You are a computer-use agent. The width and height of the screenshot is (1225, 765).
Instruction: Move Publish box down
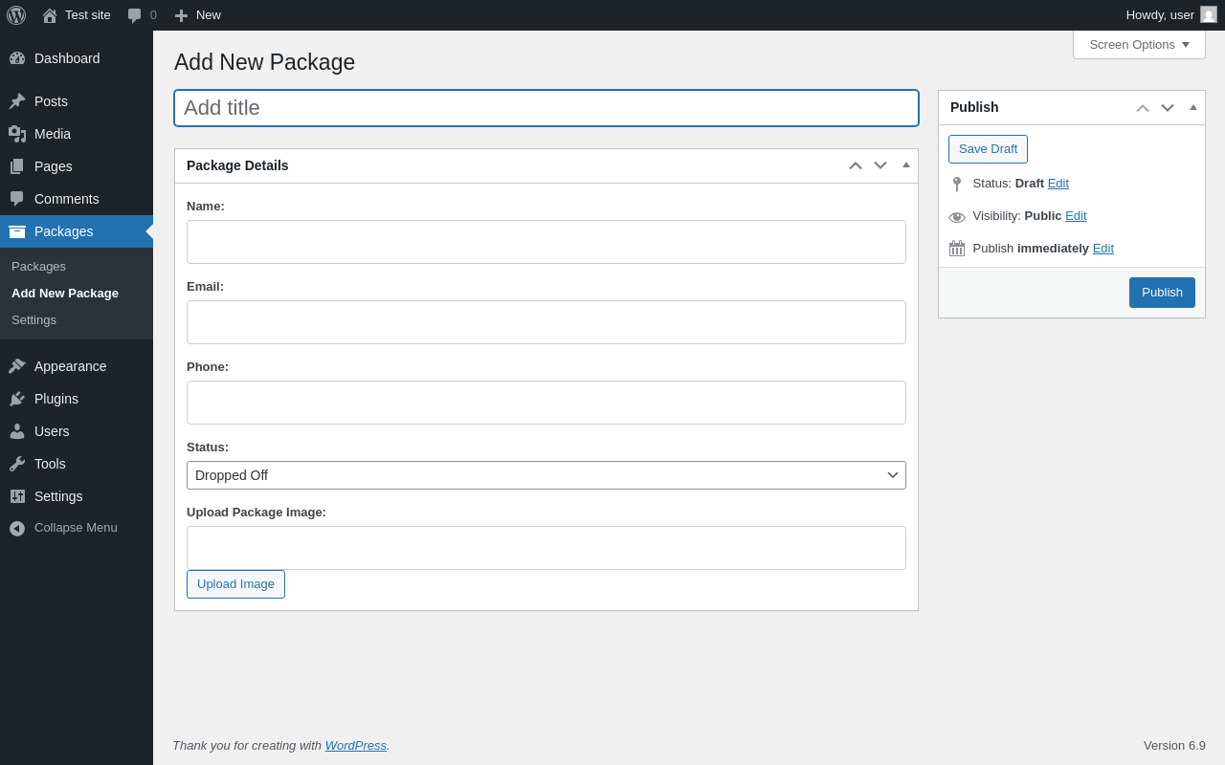(x=1168, y=108)
